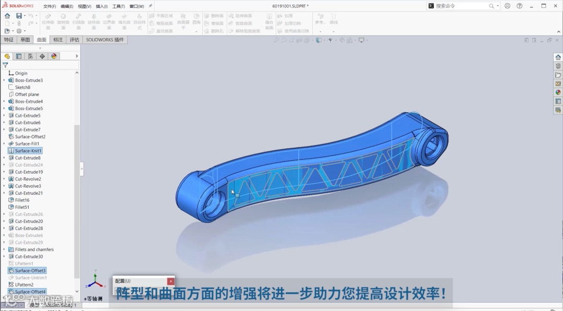Open the 圆角 fillet dropdown arrow
This screenshot has width=563, height=311.
point(197,32)
